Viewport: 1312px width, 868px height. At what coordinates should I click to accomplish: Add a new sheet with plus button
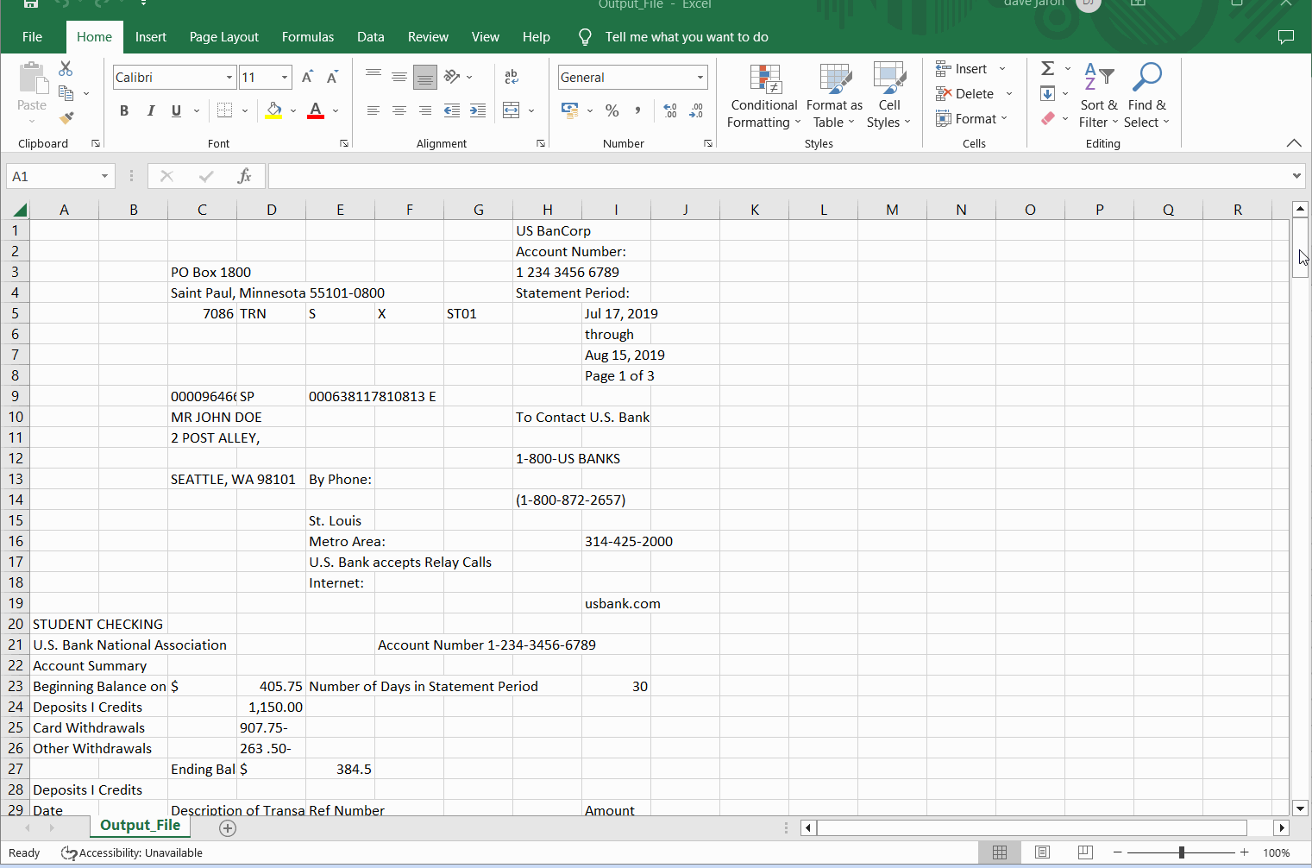[x=228, y=828]
